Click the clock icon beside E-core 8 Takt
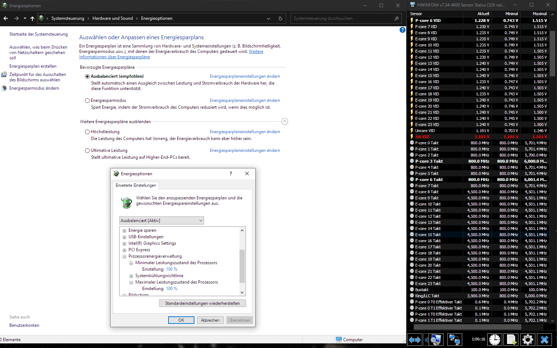This screenshot has height=348, width=557. pos(412,192)
